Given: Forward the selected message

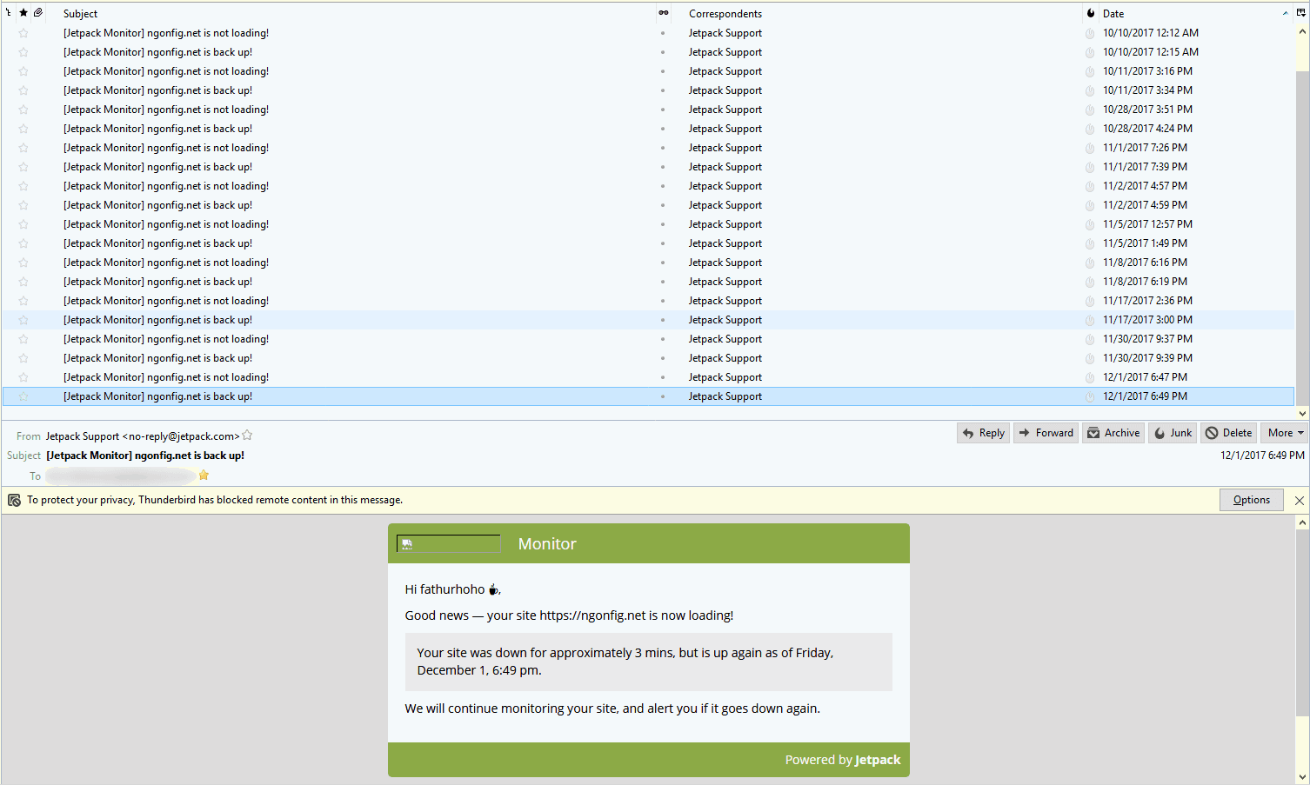Looking at the screenshot, I should [x=1046, y=433].
